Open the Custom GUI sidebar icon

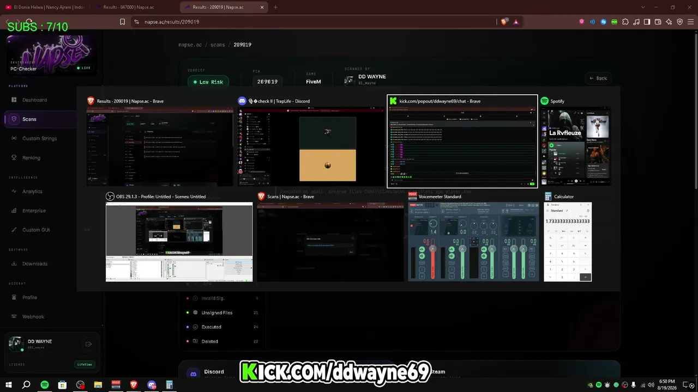click(x=14, y=230)
